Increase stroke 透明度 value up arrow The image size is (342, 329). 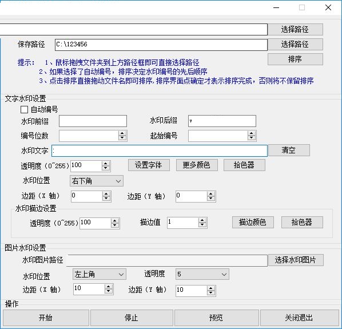[x=115, y=221]
